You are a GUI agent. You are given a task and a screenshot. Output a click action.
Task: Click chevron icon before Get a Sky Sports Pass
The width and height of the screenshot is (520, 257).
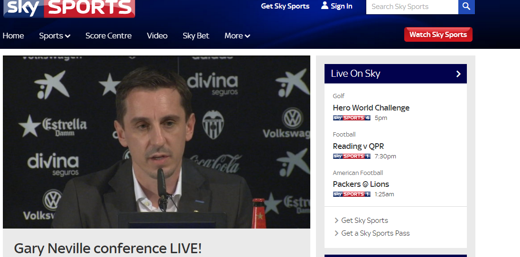[x=336, y=233]
